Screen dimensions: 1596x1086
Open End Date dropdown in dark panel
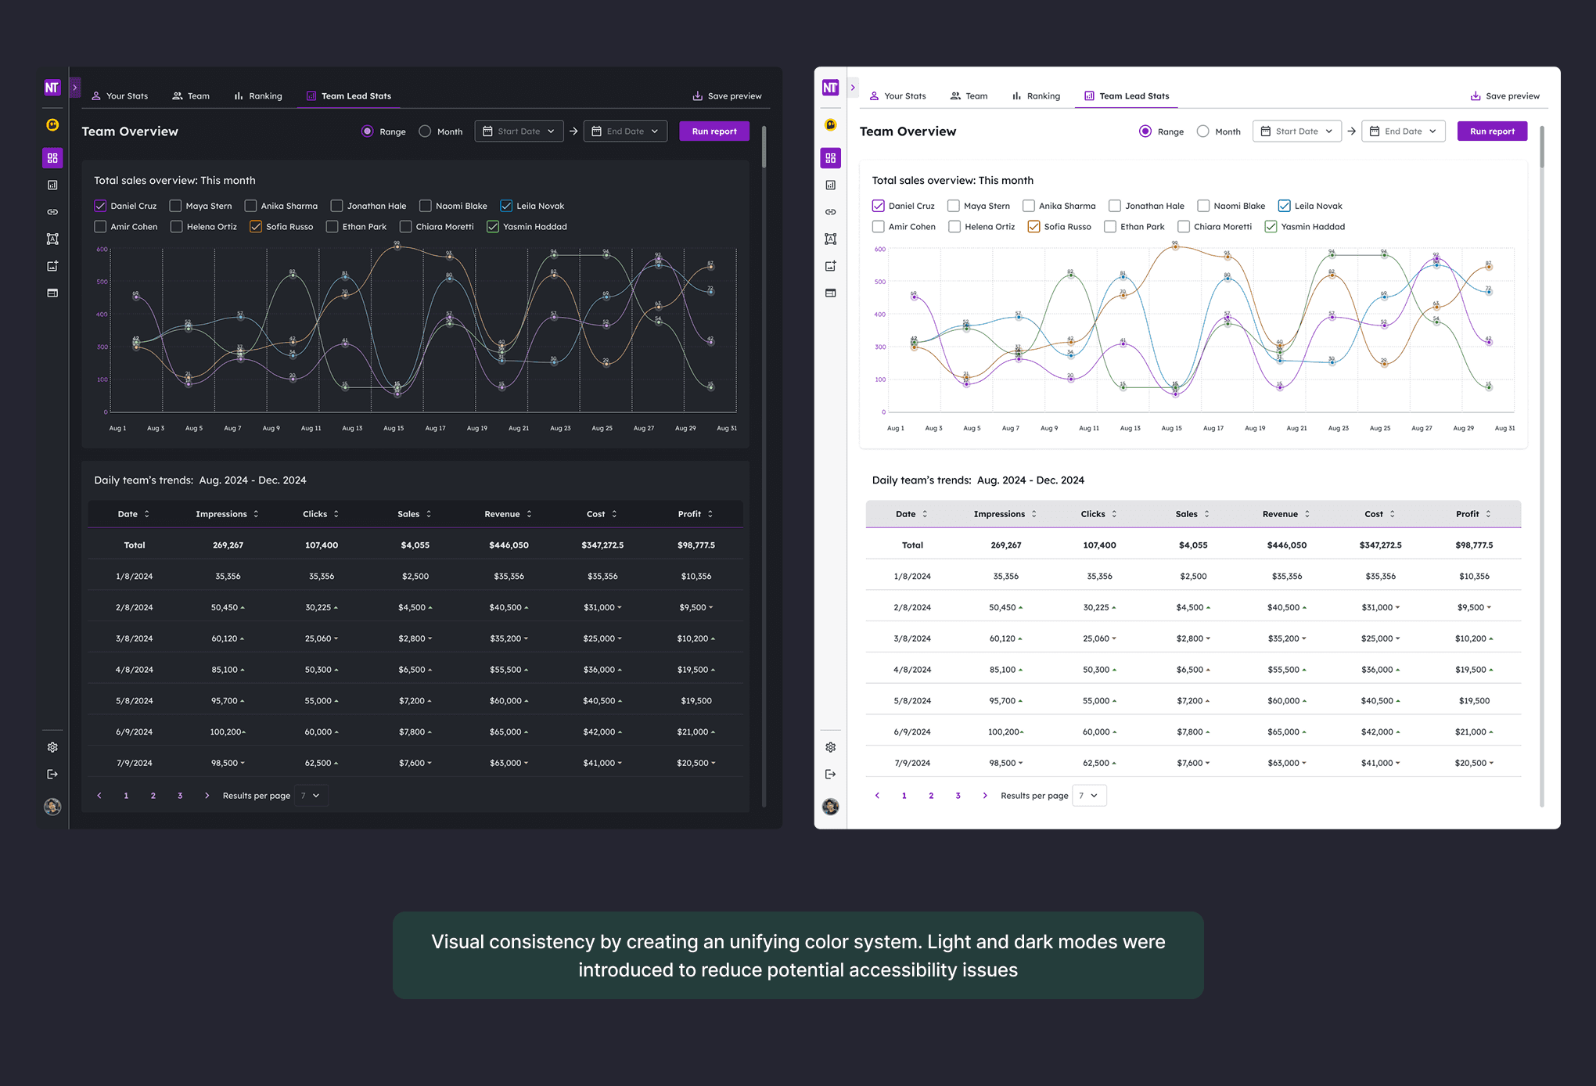(625, 131)
